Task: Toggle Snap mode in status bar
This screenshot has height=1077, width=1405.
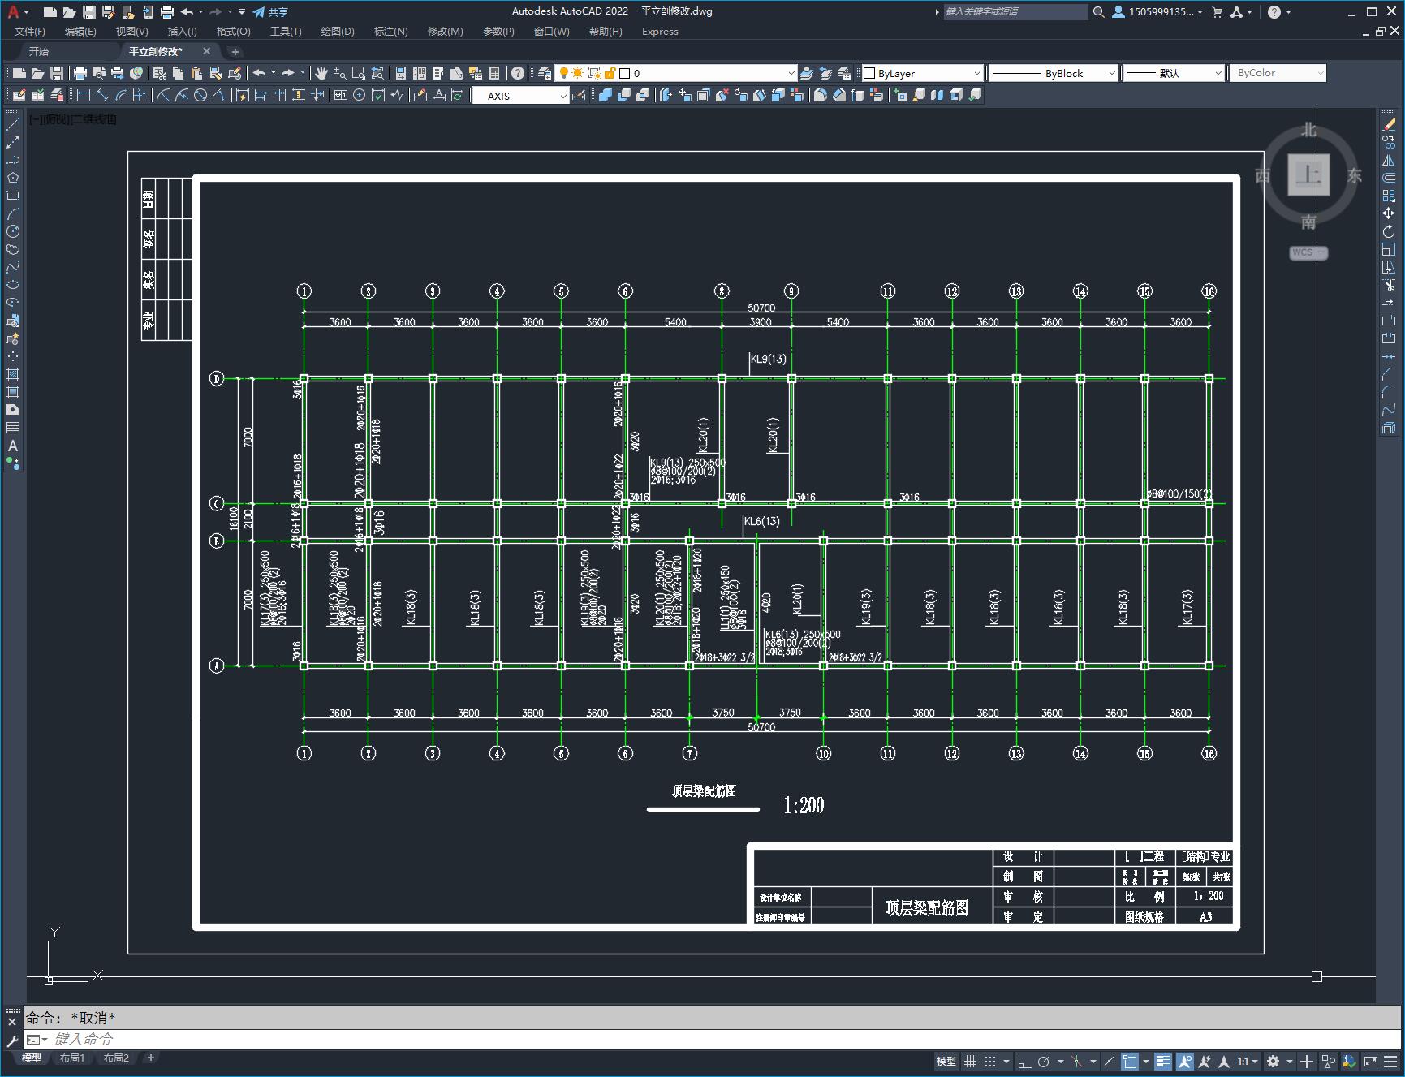Action: coord(989,1061)
